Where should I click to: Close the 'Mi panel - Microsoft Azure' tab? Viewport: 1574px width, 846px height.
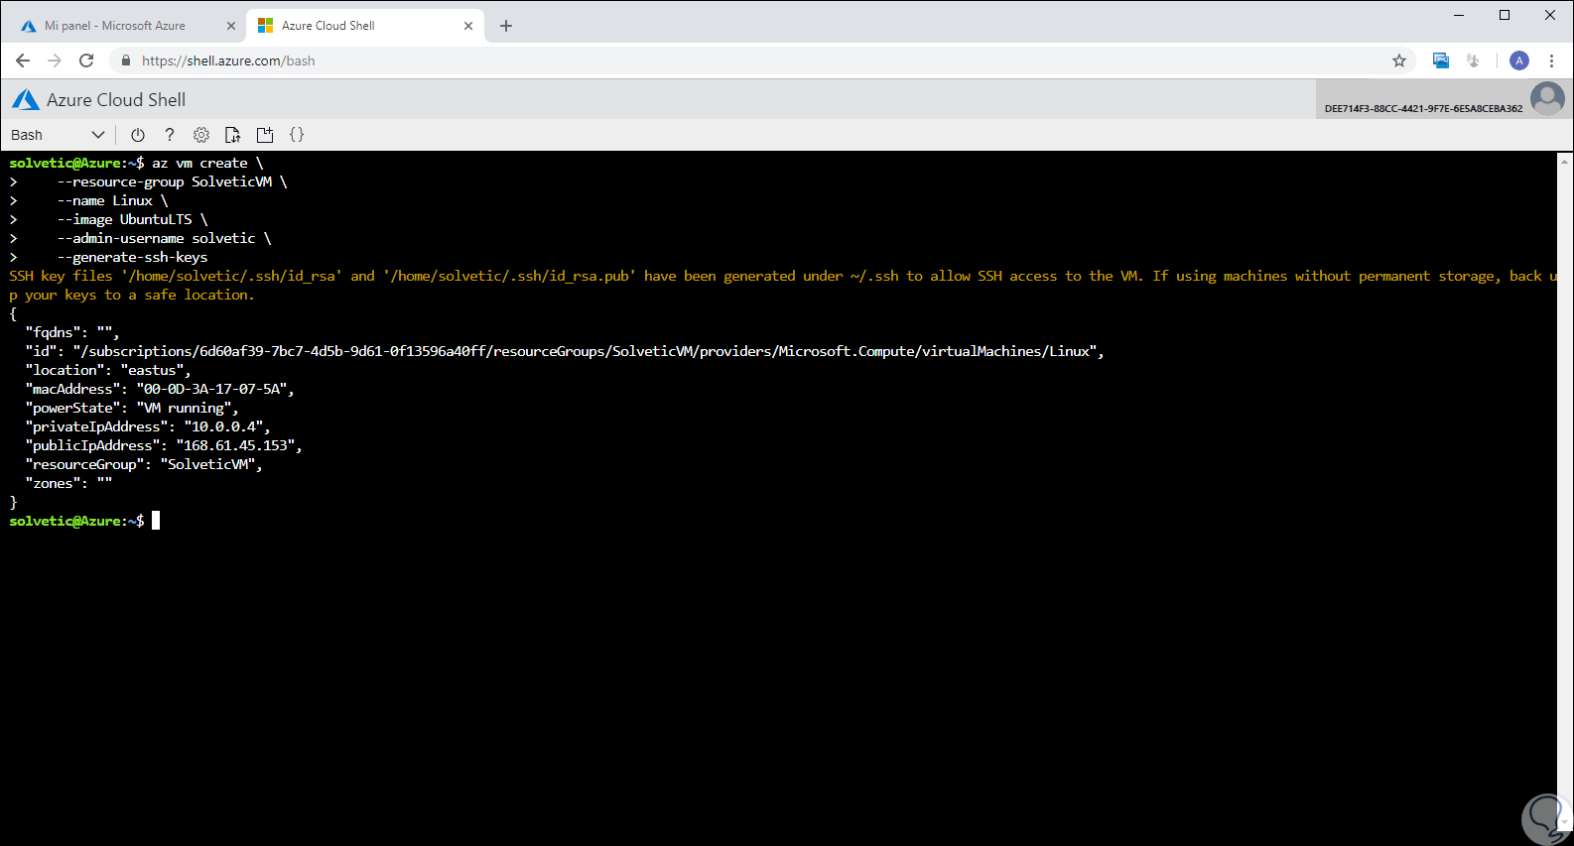tap(231, 26)
